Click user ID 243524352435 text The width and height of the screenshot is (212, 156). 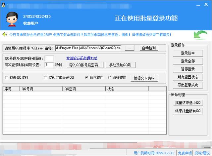37,17
